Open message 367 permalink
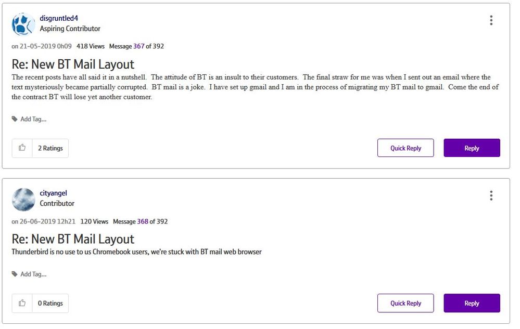The image size is (520, 329). (138, 46)
